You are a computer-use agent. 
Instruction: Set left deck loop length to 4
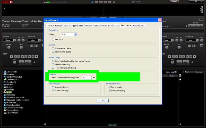pos(22,57)
